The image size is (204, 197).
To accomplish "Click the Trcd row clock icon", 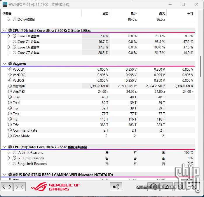I will (x=10, y=102).
